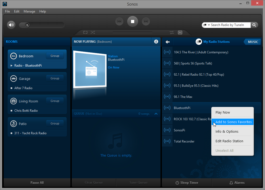Click Group button for Living Room

(55, 101)
